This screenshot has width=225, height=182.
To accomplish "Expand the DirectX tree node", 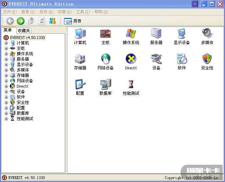I will pos(6,86).
